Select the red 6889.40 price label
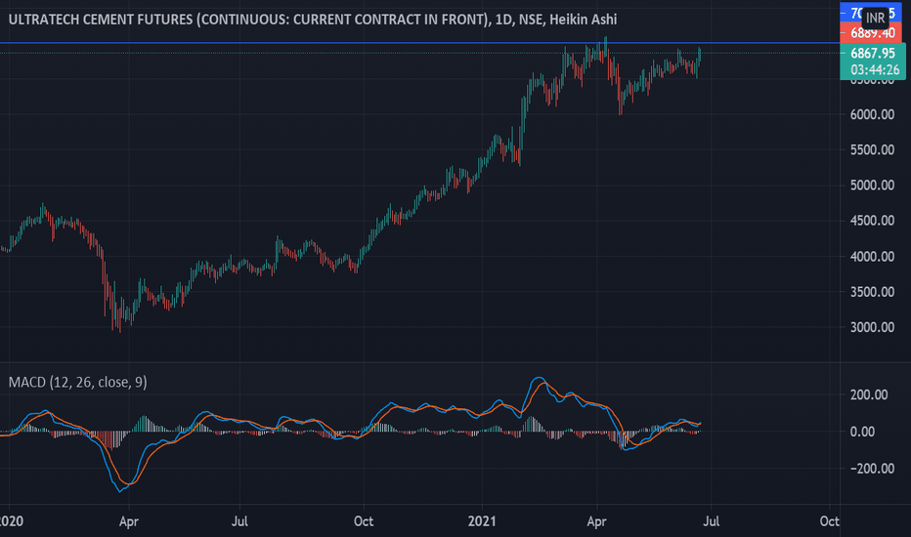This screenshot has height=537, width=911. point(873,33)
